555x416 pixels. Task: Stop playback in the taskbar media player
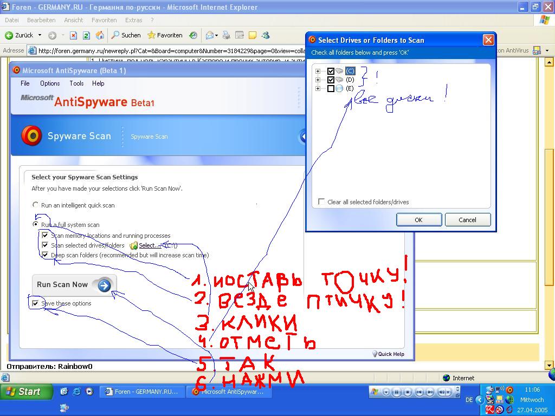(x=408, y=392)
